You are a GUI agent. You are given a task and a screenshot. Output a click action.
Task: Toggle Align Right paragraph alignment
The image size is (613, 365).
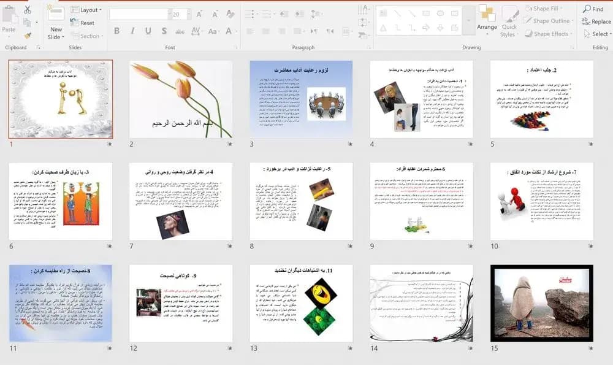[x=282, y=31]
